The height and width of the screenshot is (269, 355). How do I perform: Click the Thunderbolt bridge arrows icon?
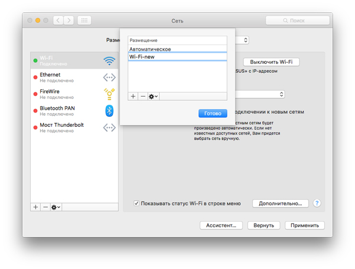click(109, 127)
